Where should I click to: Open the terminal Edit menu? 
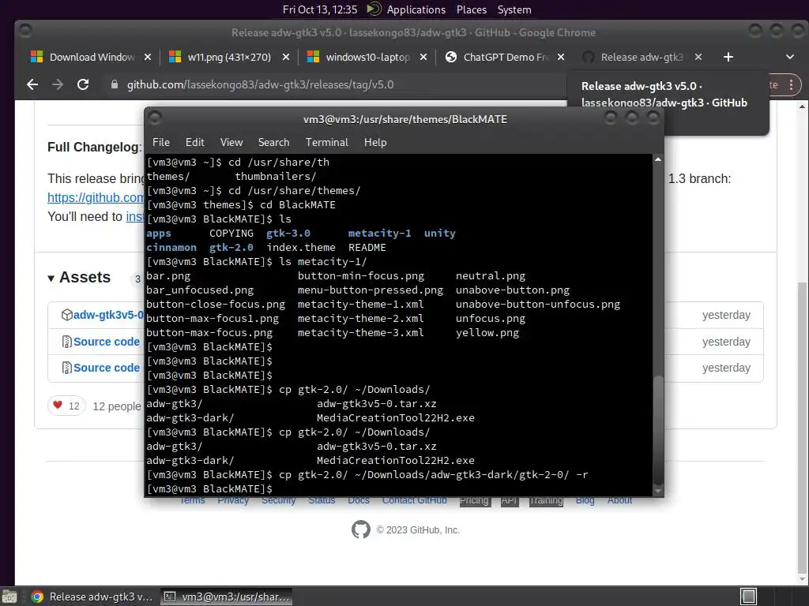(194, 142)
